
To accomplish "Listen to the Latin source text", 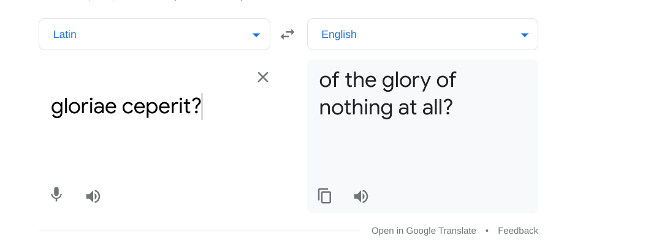I will 93,196.
